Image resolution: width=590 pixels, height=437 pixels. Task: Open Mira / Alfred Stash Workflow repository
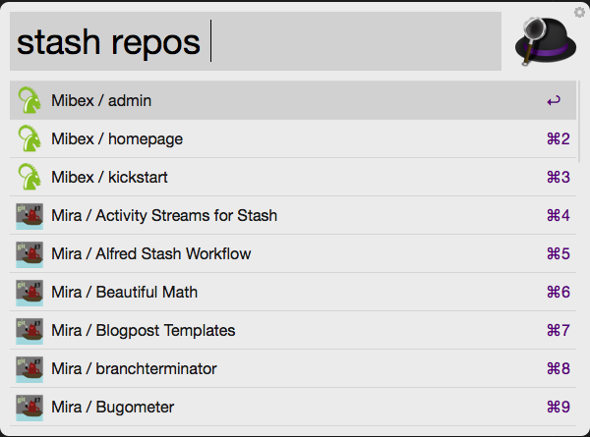(x=150, y=254)
